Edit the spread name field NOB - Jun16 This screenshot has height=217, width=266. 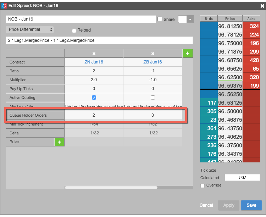81,19
